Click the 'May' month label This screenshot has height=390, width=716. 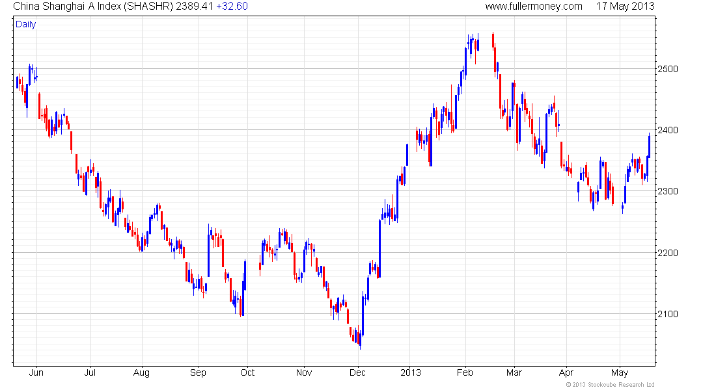click(620, 373)
